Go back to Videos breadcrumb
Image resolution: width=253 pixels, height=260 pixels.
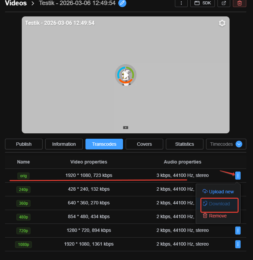pyautogui.click(x=16, y=3)
